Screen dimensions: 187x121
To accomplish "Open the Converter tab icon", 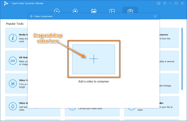I will pos(57,11).
